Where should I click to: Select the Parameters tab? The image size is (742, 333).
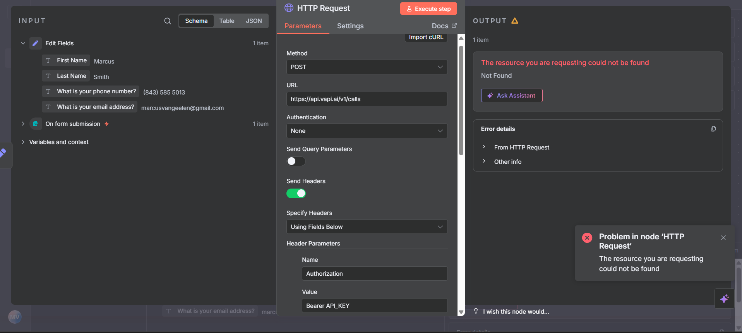[x=303, y=26]
